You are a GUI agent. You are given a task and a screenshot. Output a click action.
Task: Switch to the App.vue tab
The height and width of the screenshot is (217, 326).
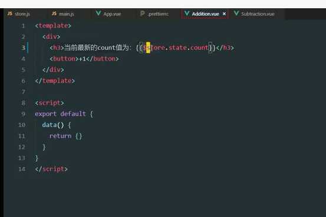click(x=112, y=14)
